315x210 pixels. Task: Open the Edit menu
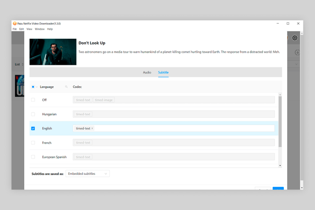(22, 29)
